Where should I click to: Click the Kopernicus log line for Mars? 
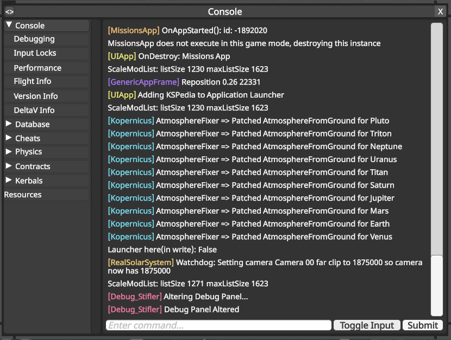click(248, 211)
